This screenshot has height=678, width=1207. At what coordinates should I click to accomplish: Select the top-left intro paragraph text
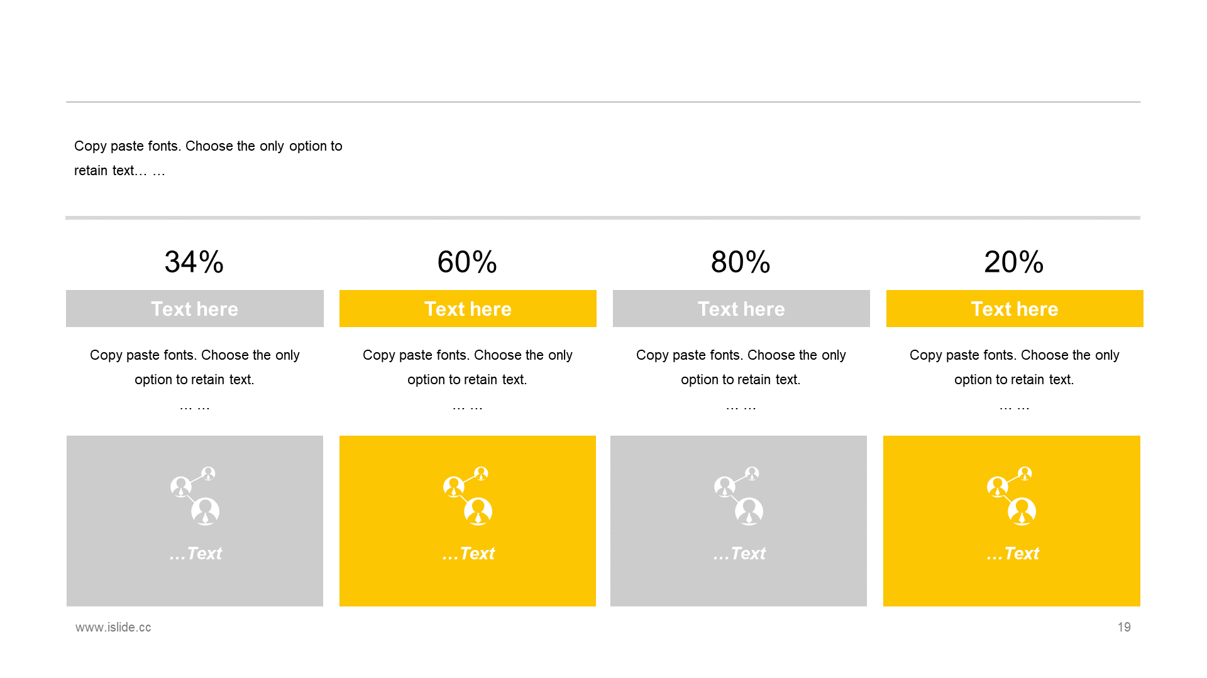[x=208, y=158]
